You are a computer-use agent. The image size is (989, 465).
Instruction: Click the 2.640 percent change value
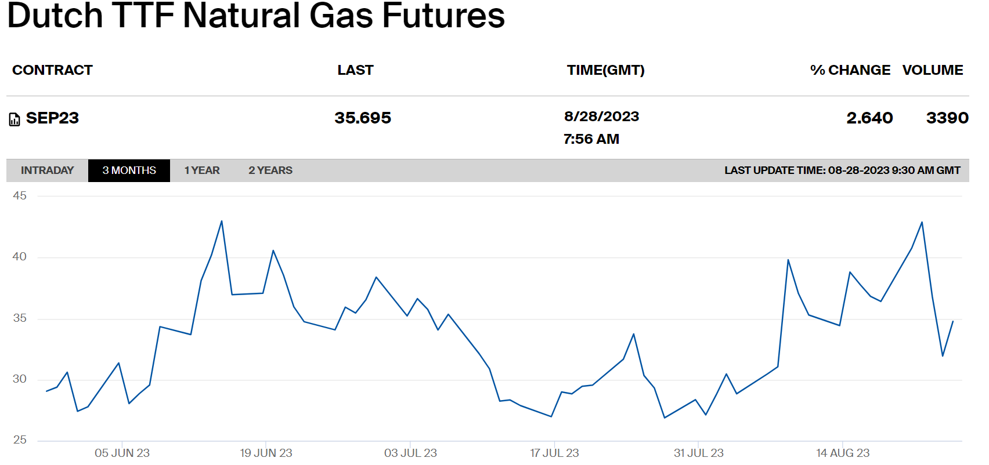click(869, 118)
